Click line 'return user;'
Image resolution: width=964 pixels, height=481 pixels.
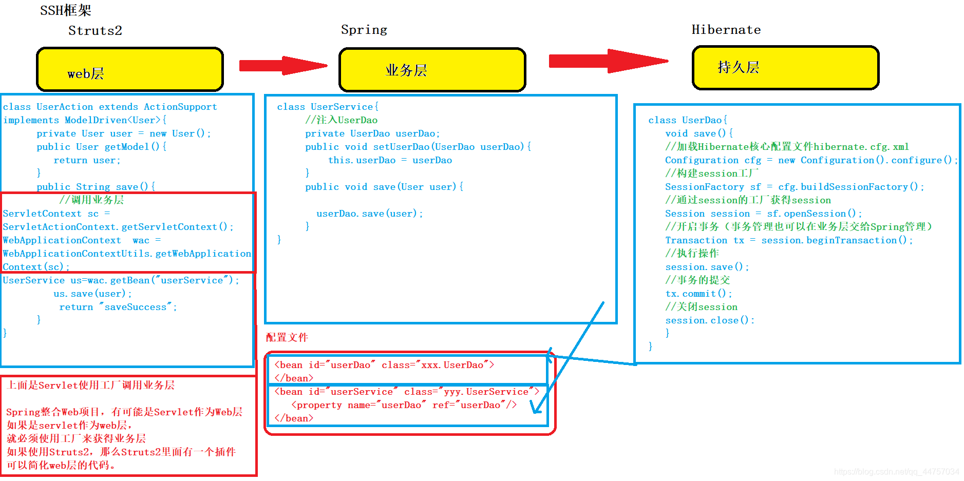coord(87,160)
